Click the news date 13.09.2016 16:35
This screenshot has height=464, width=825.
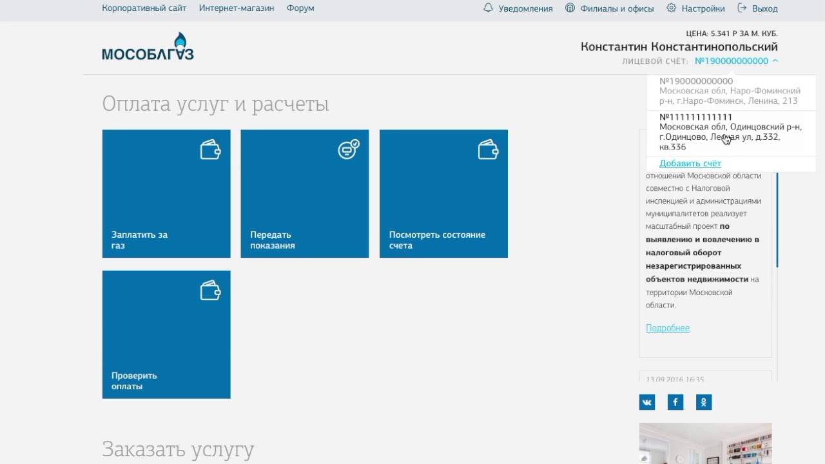675,380
